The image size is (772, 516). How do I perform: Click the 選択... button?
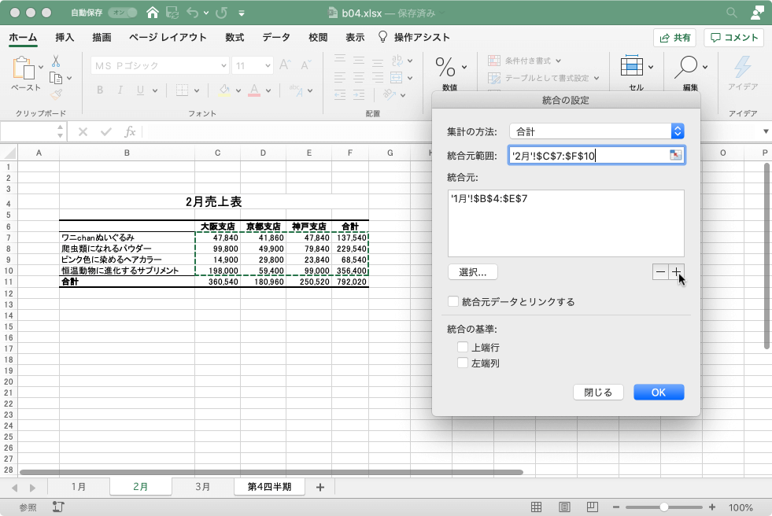click(x=473, y=272)
